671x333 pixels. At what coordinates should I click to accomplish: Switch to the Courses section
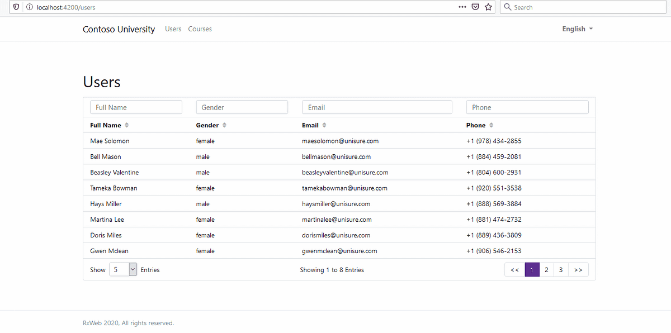click(x=200, y=28)
